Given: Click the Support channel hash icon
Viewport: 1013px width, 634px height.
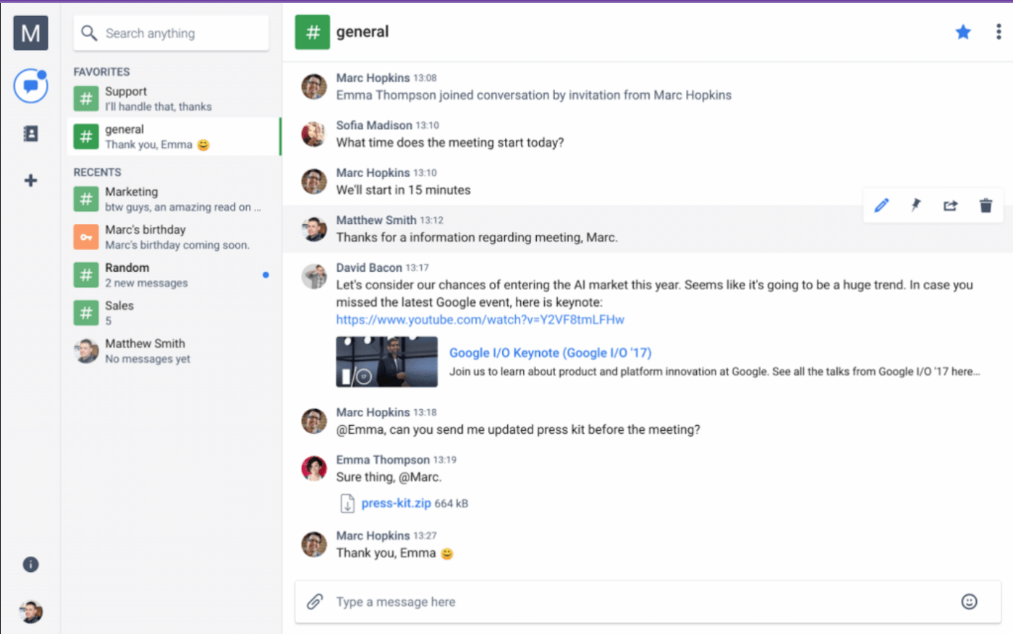Looking at the screenshot, I should (x=86, y=99).
